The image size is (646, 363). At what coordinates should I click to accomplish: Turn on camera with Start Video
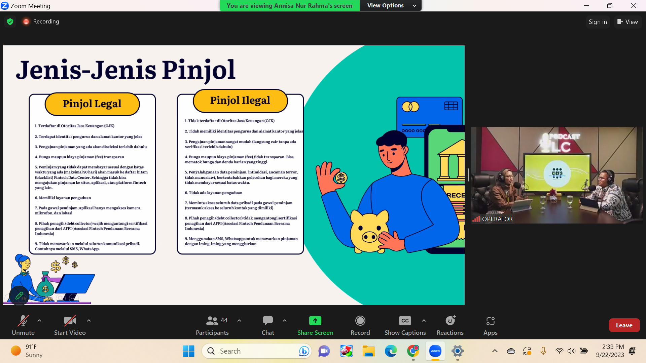coord(70,325)
